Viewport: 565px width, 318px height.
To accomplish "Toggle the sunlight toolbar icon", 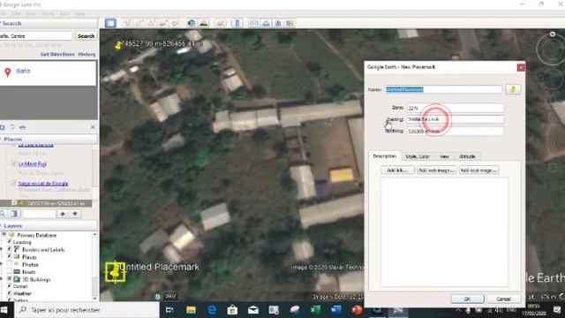I will (x=204, y=24).
